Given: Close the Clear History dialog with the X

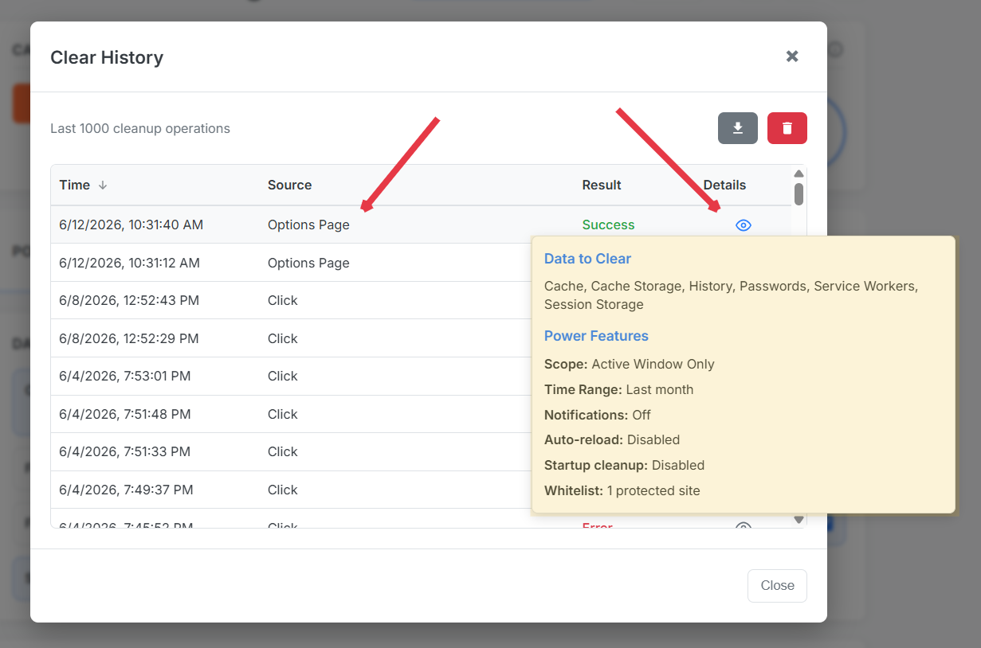Looking at the screenshot, I should 792,57.
